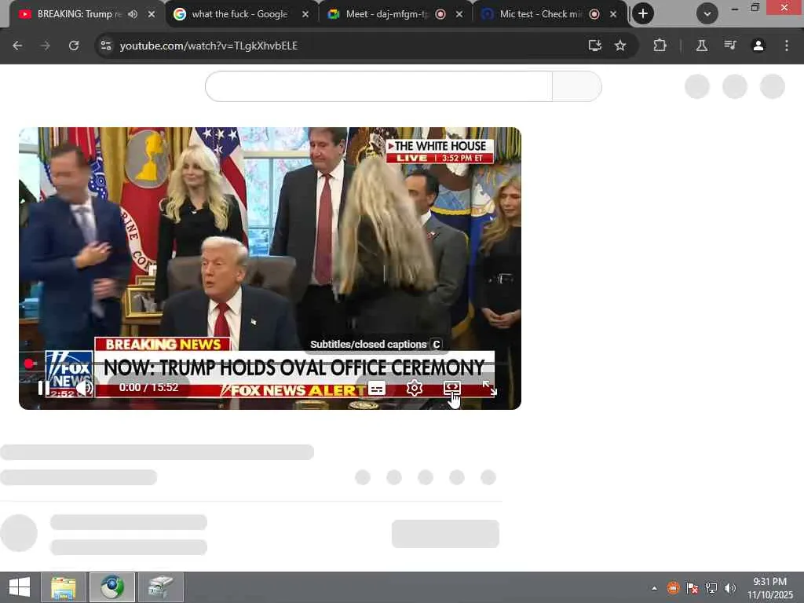
Task: Click the YouTube search button
Action: pos(577,86)
